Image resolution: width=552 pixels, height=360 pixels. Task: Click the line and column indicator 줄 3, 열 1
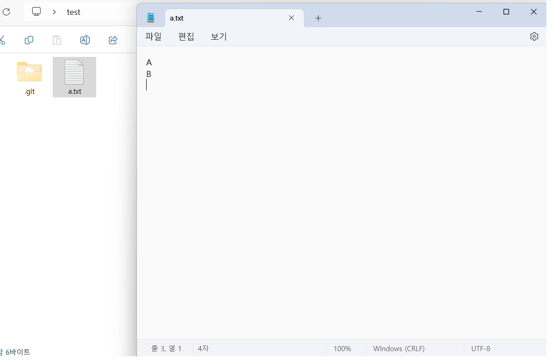(166, 348)
